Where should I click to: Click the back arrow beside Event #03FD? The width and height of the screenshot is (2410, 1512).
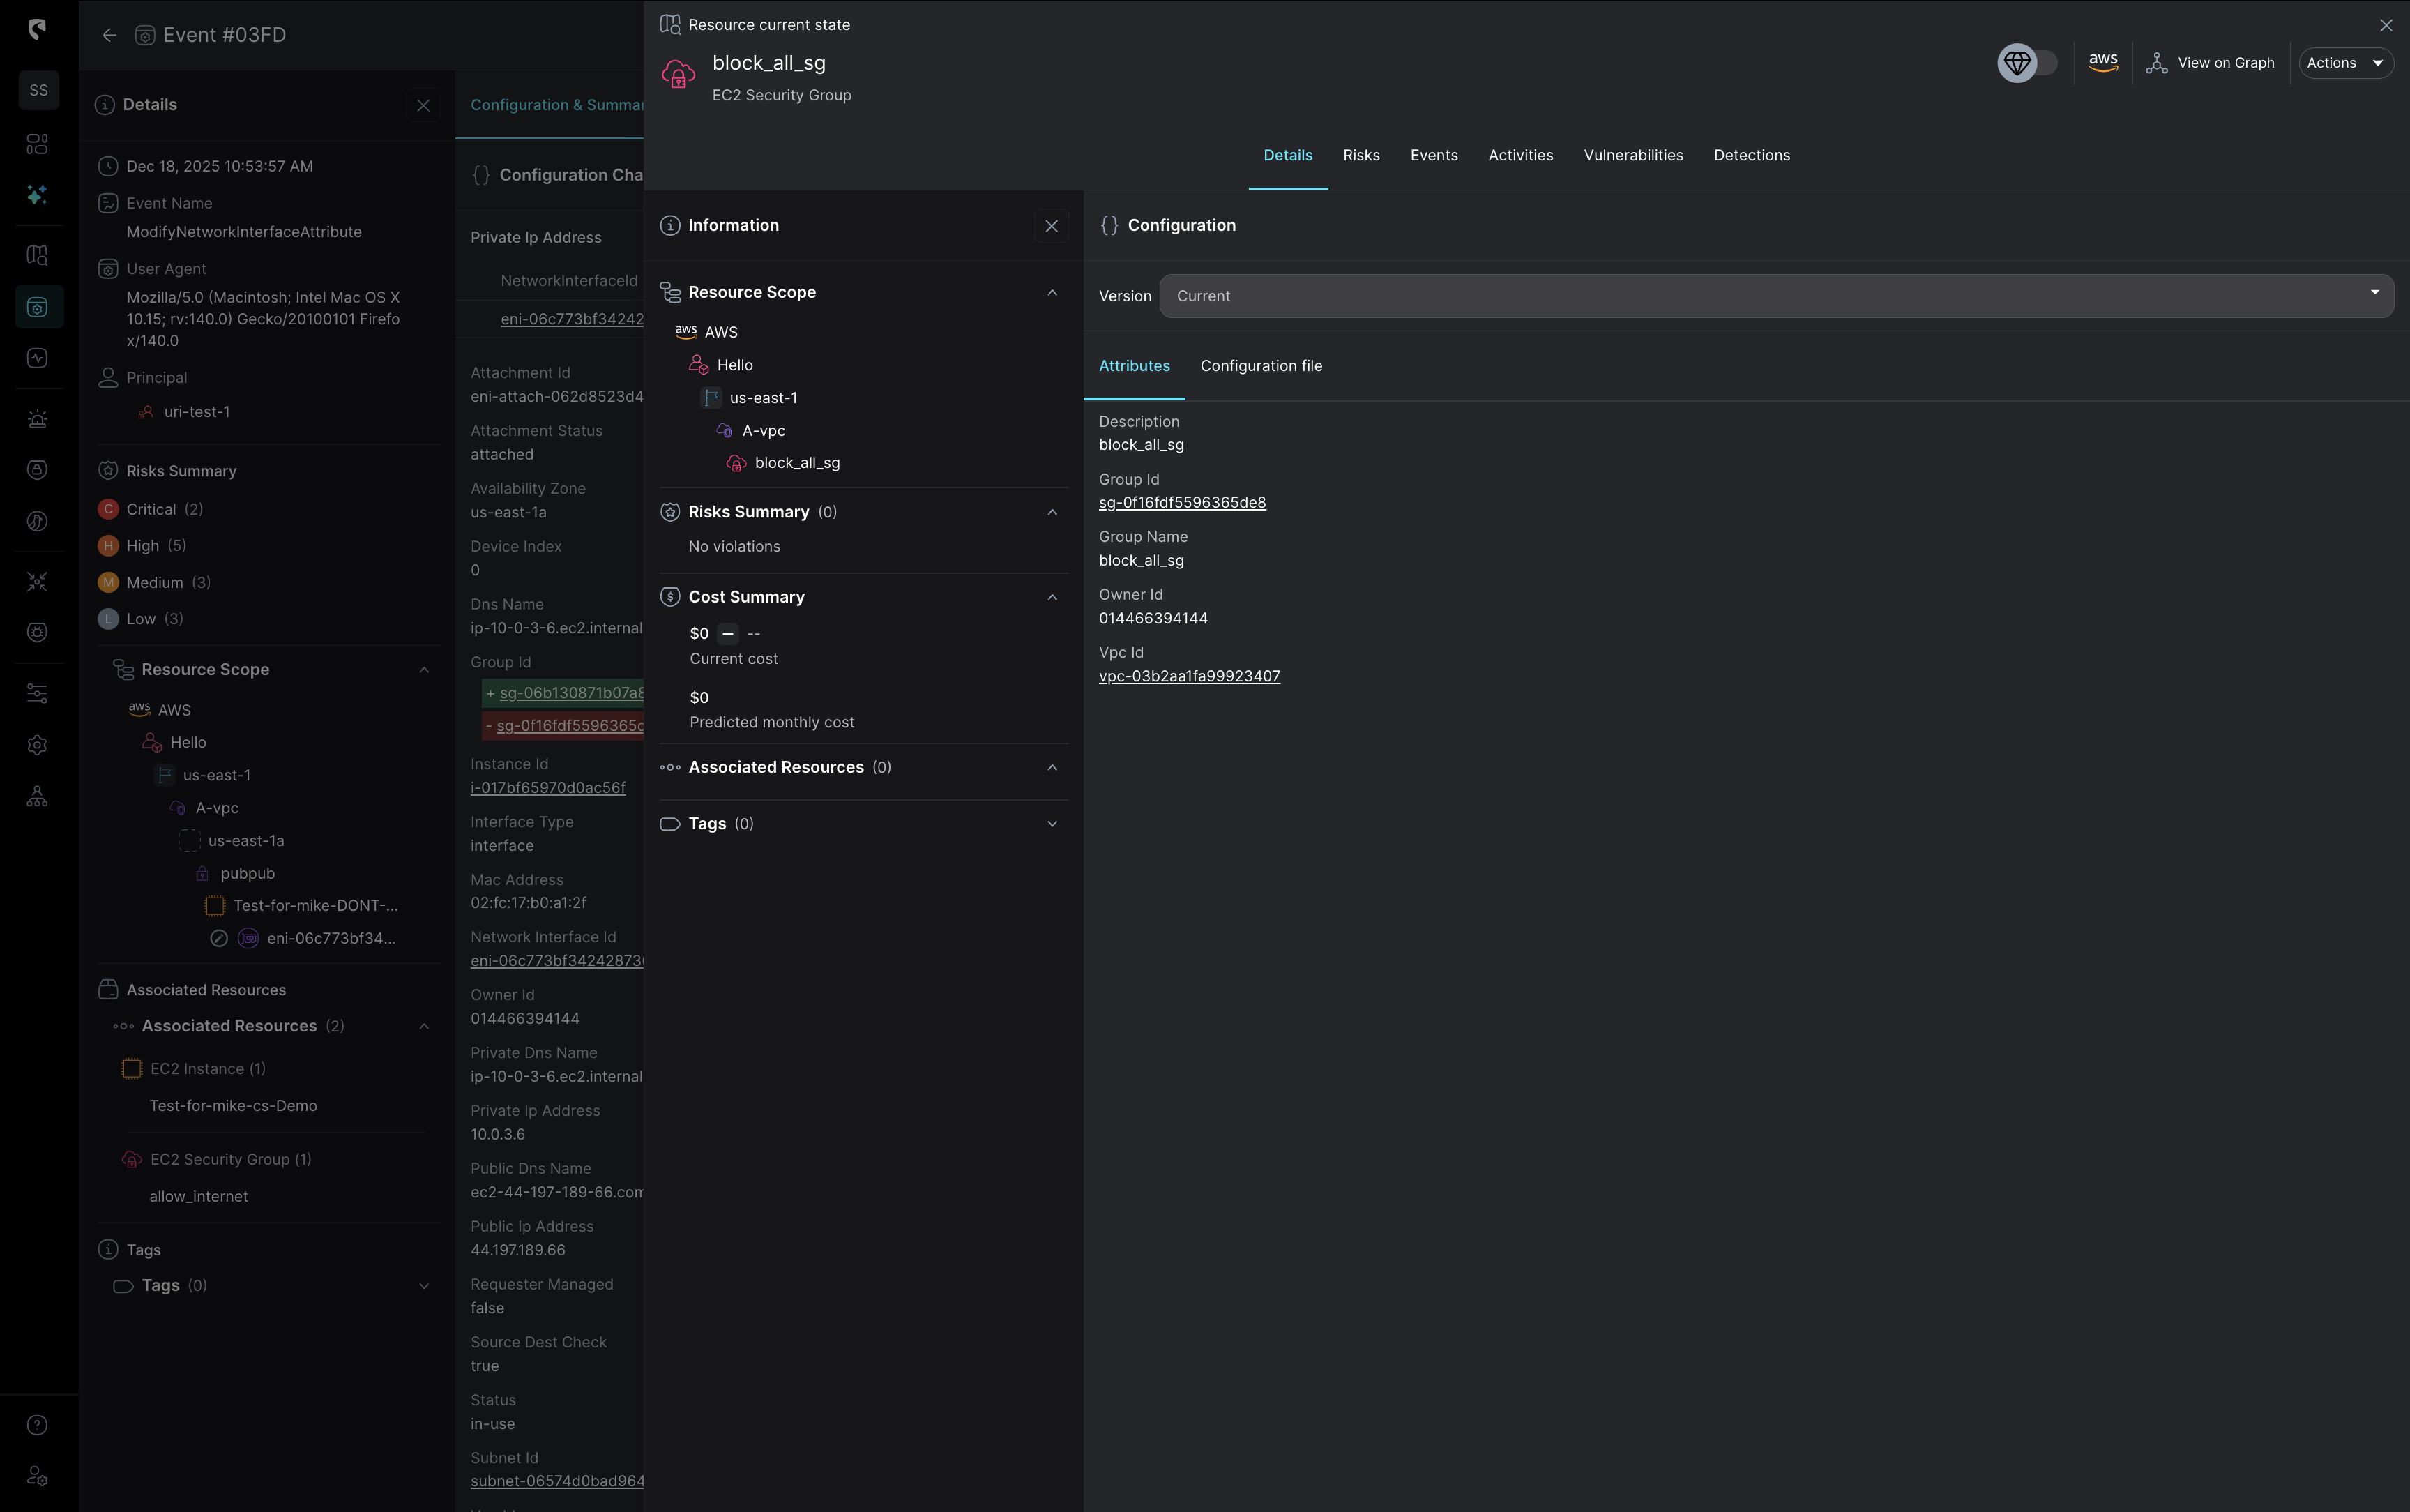pyautogui.click(x=109, y=35)
